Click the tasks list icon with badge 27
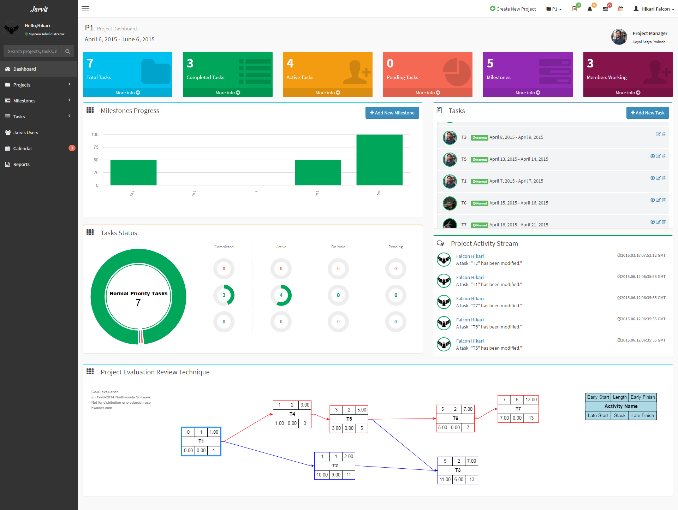The width and height of the screenshot is (678, 510). click(x=605, y=9)
